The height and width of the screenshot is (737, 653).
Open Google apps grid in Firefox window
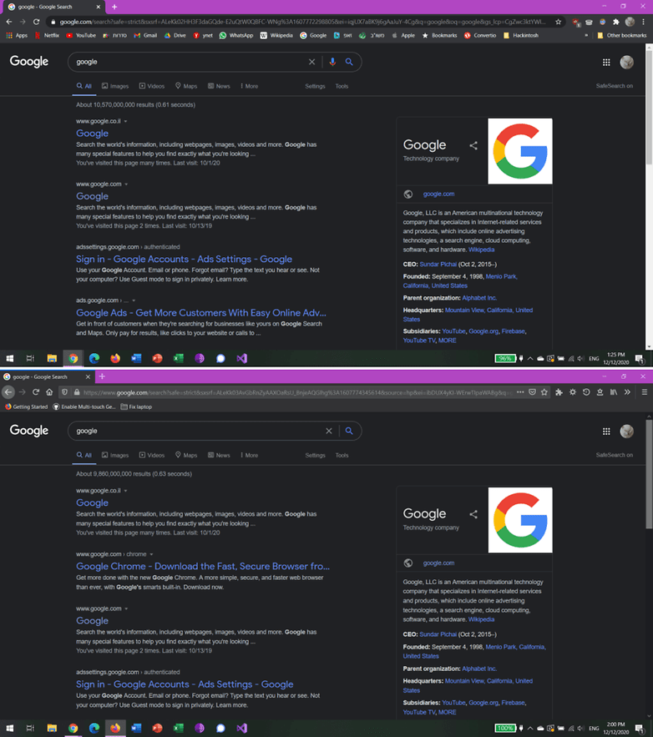(x=606, y=431)
